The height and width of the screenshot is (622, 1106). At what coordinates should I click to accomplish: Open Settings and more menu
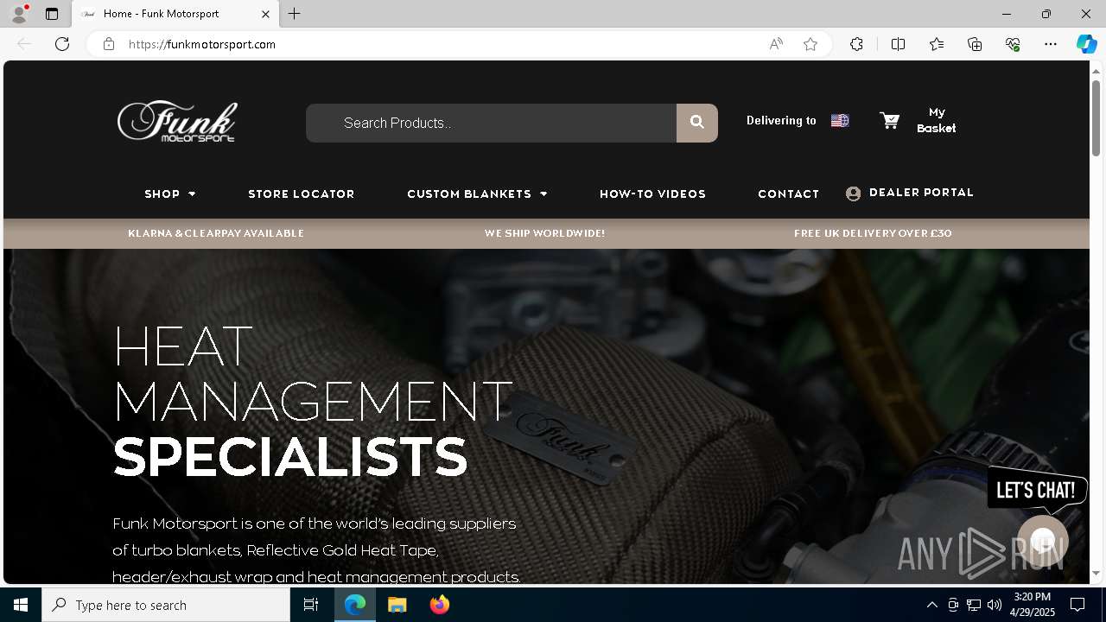click(1051, 44)
